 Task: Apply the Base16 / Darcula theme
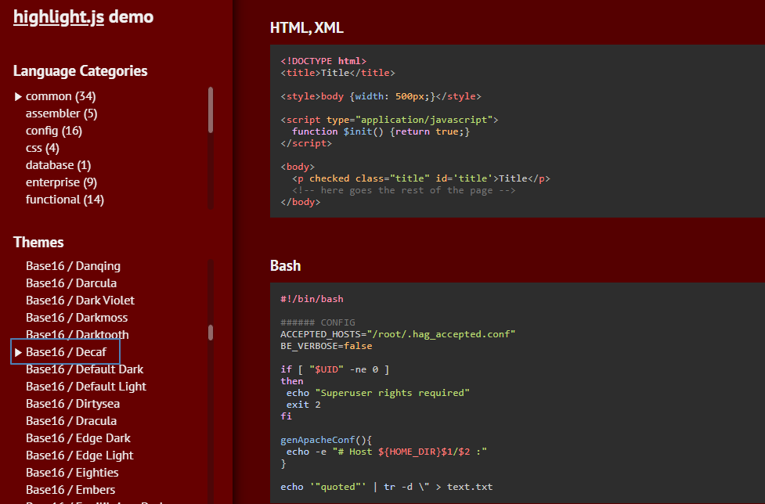click(71, 283)
